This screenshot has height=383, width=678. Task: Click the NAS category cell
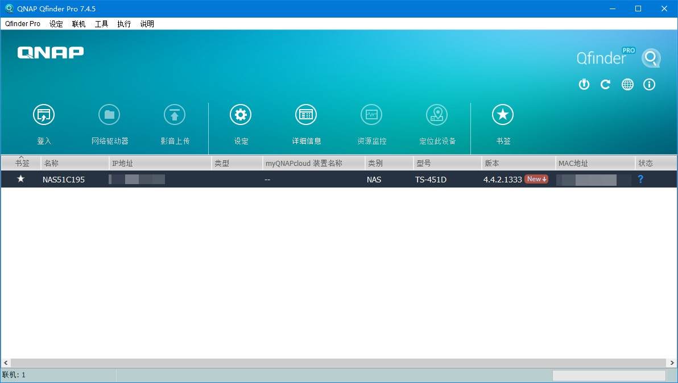(374, 180)
